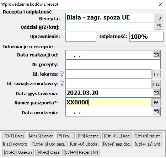Screen dimensions: 166x158
Task: Click the Odpłatność field showing 100%
Action: coord(146,37)
